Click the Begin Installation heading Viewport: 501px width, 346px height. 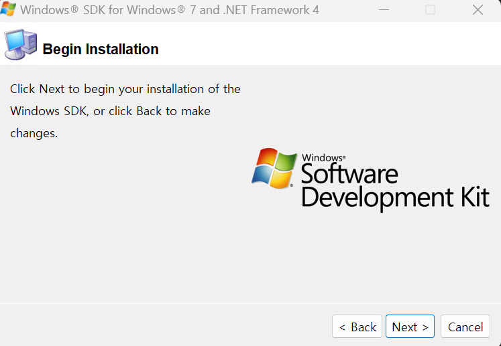[101, 49]
